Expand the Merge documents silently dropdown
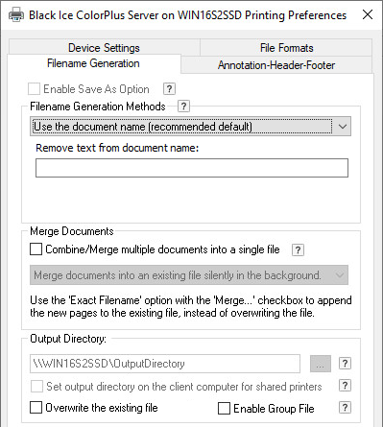383x427 pixels. [189, 275]
